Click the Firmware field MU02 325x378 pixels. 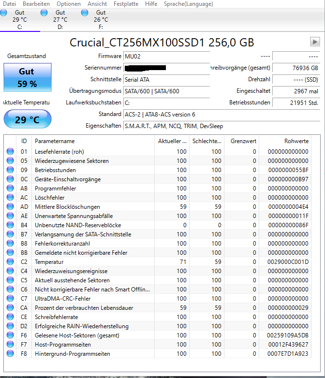[x=166, y=57]
